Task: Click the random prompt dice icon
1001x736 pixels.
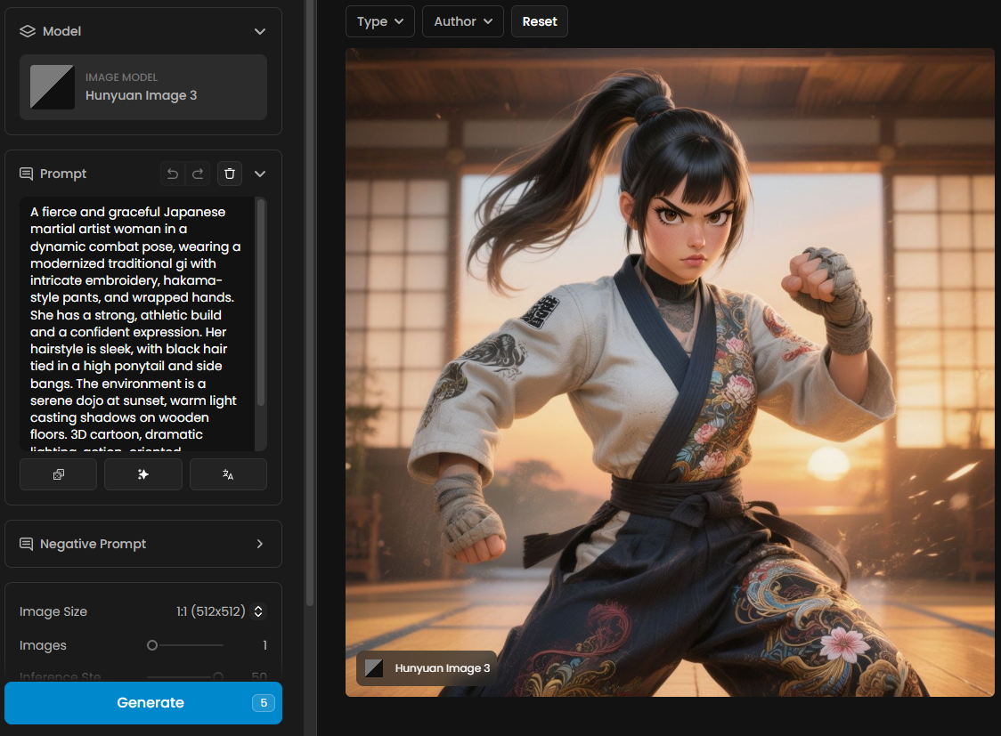Action: (x=58, y=474)
